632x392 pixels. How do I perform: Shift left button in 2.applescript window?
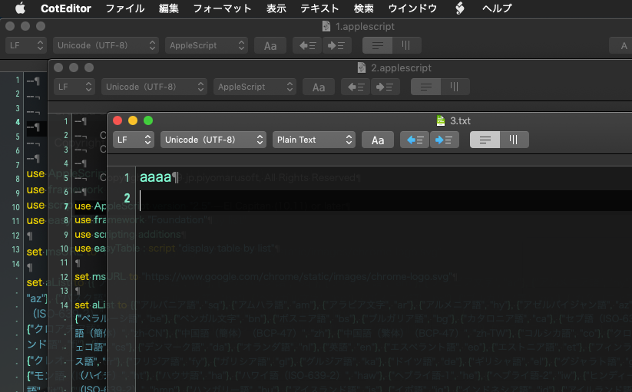click(356, 87)
